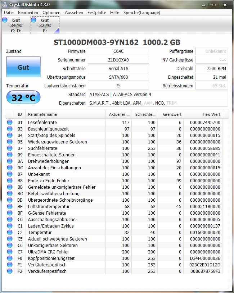Image resolution: width=234 pixels, height=293 pixels.
Task: Click the NV Cachegrösse field
Action: point(212,60)
